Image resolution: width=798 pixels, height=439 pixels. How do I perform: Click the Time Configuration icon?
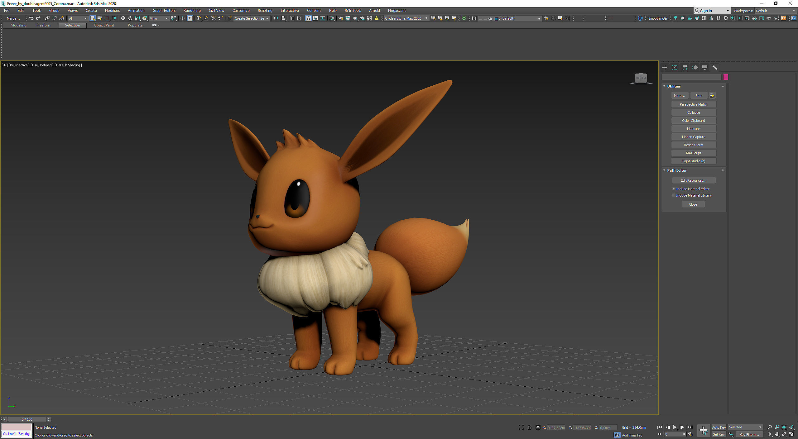tap(691, 434)
